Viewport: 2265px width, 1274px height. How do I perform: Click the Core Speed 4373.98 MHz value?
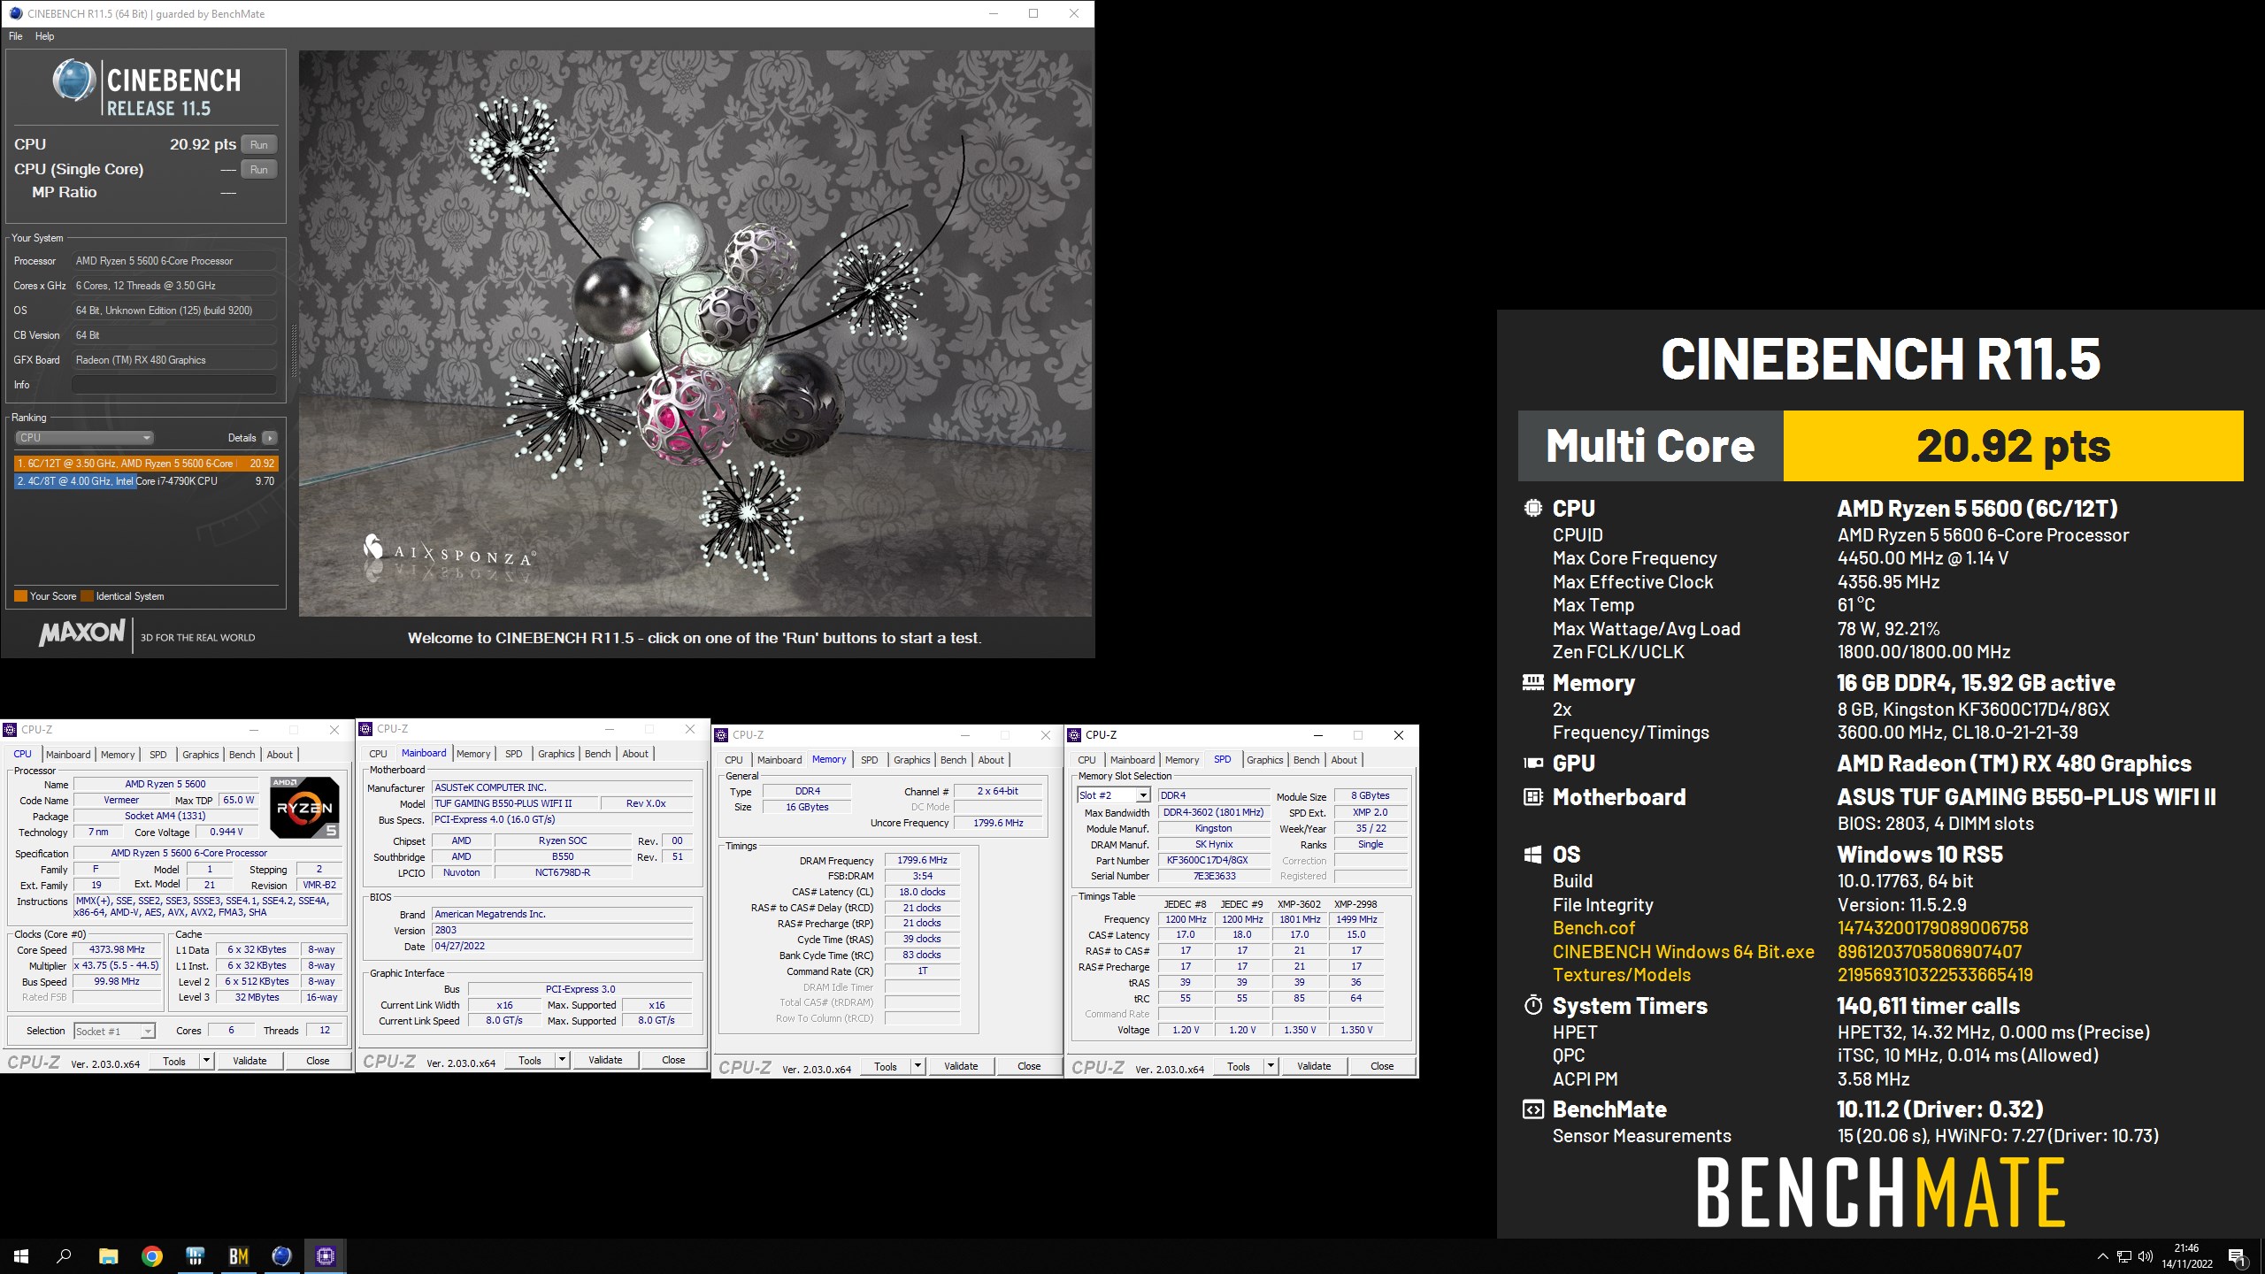[x=118, y=949]
